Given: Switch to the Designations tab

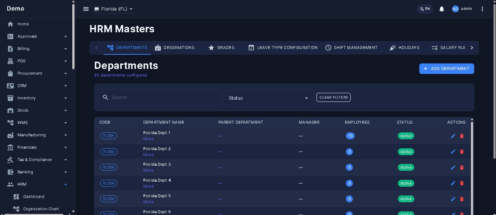Looking at the screenshot, I should point(175,47).
